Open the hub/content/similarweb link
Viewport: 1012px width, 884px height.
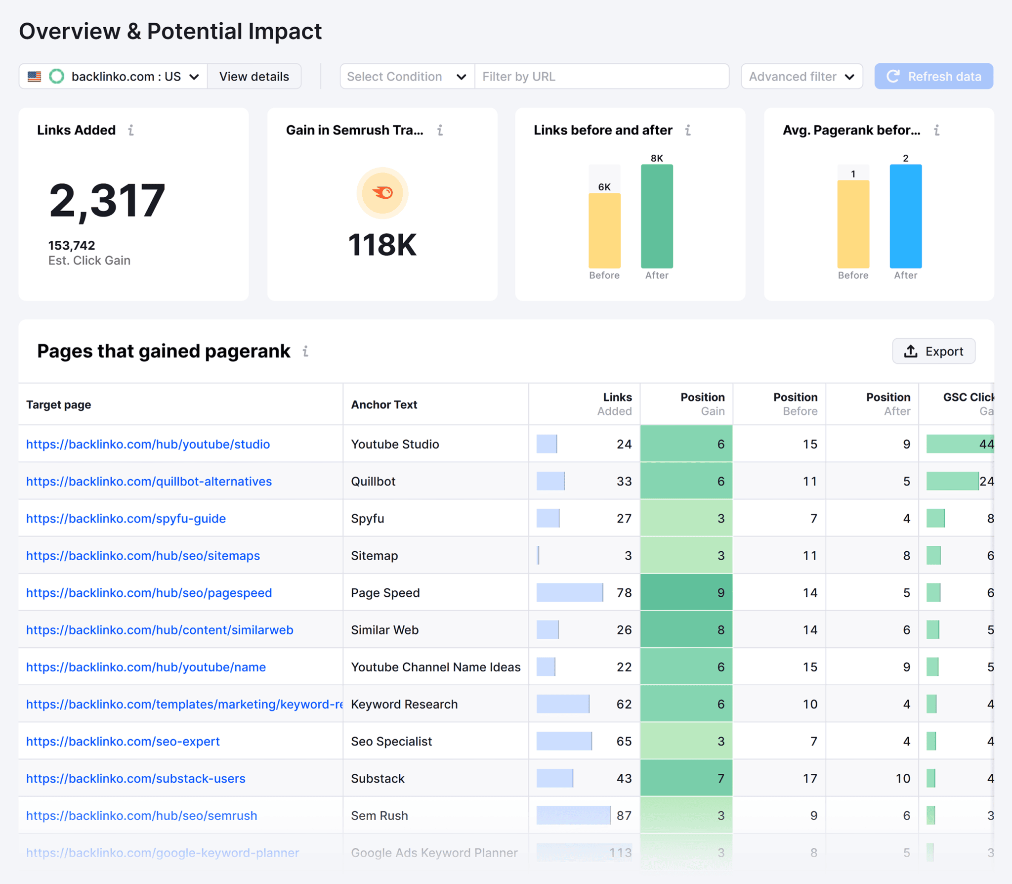click(x=160, y=630)
